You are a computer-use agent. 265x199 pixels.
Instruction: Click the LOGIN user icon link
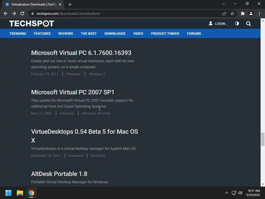[218, 24]
